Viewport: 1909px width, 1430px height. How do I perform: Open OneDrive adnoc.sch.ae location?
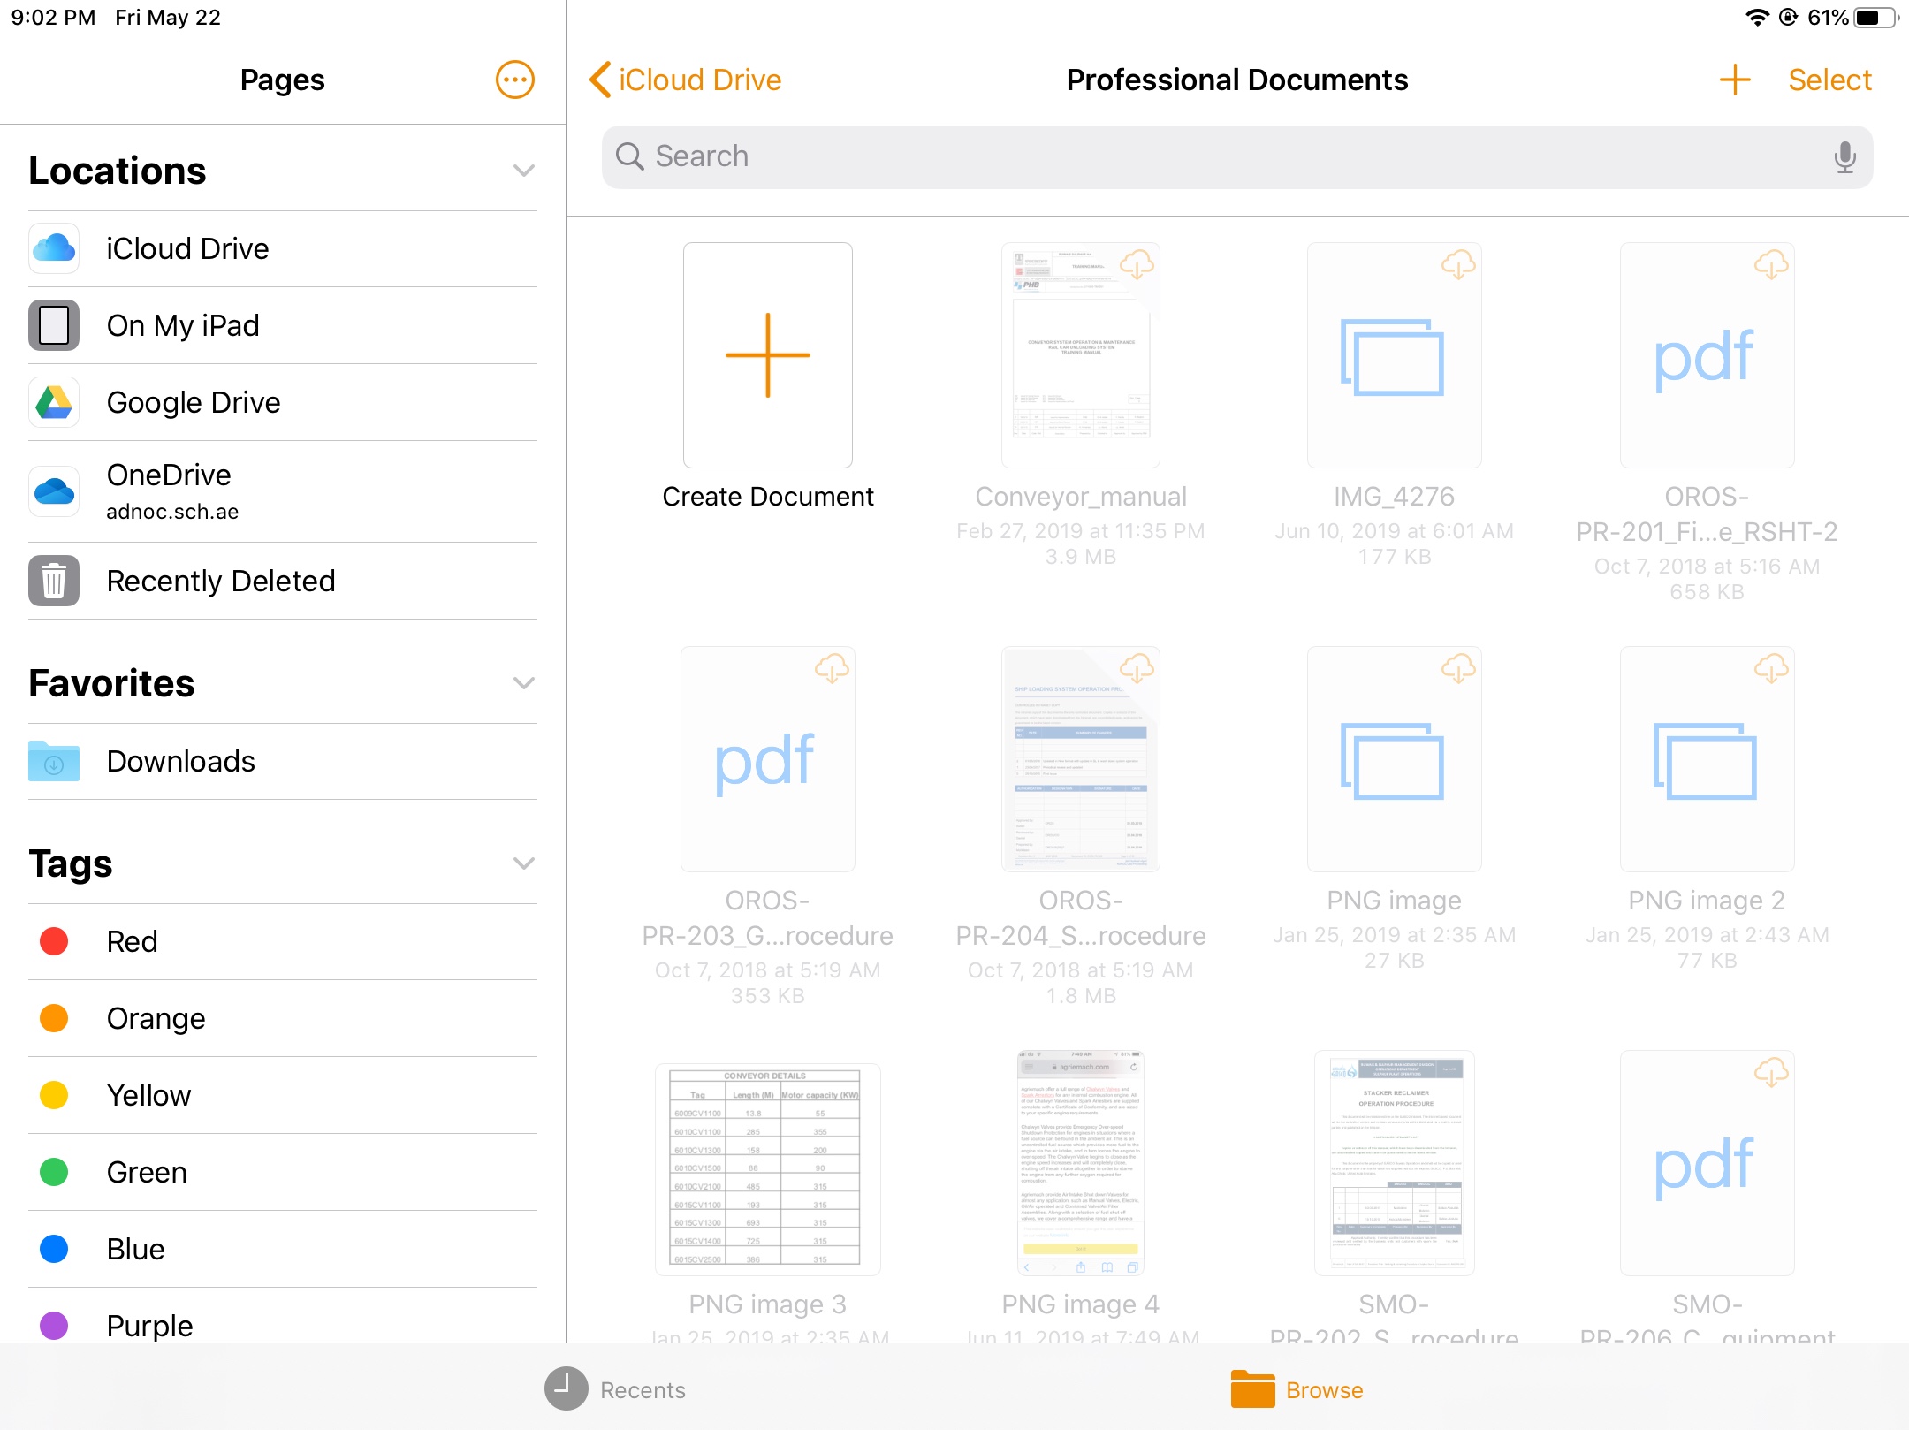(x=171, y=491)
